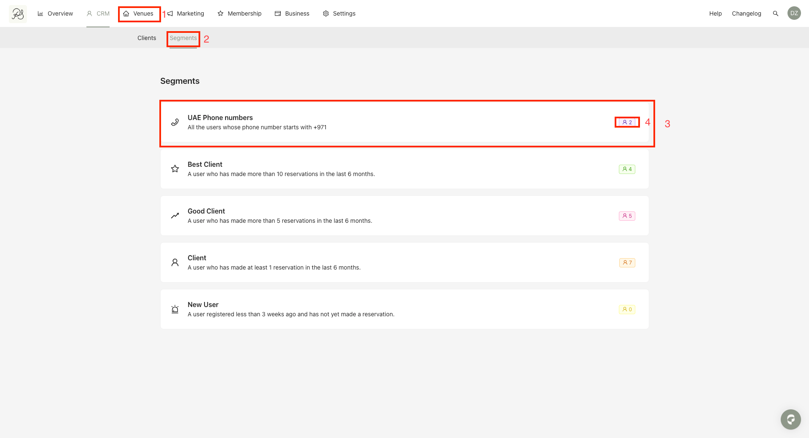Select the Segments tab
809x438 pixels.
tap(183, 38)
